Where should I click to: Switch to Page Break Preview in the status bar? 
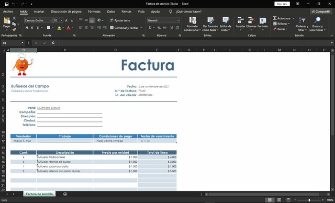pos(288,200)
